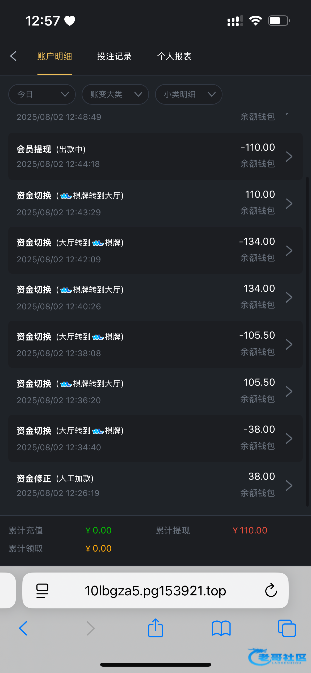
Task: Show all Safari tabs icon
Action: [287, 628]
